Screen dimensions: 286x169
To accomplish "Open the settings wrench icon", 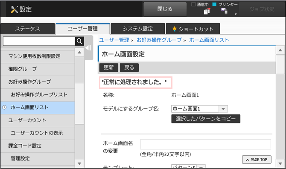I will tap(14, 9).
